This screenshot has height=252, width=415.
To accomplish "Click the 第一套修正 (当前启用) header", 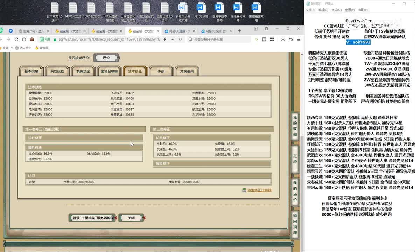I will tap(84, 129).
